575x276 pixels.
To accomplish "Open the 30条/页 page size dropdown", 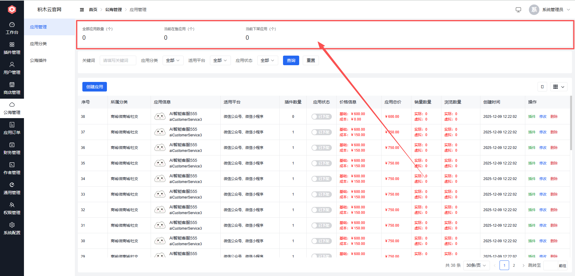I will point(476,265).
